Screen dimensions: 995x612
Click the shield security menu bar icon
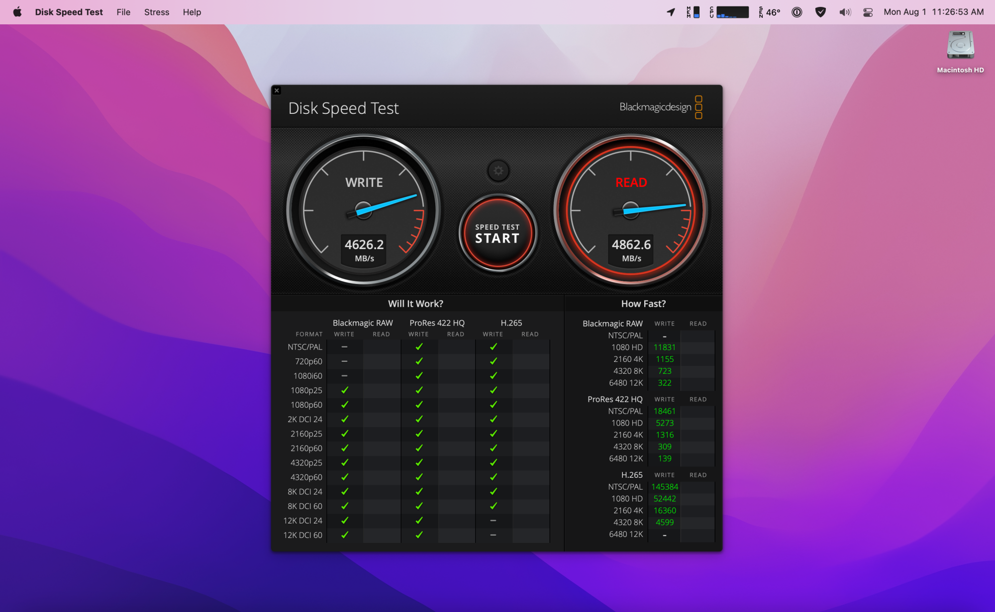point(821,12)
